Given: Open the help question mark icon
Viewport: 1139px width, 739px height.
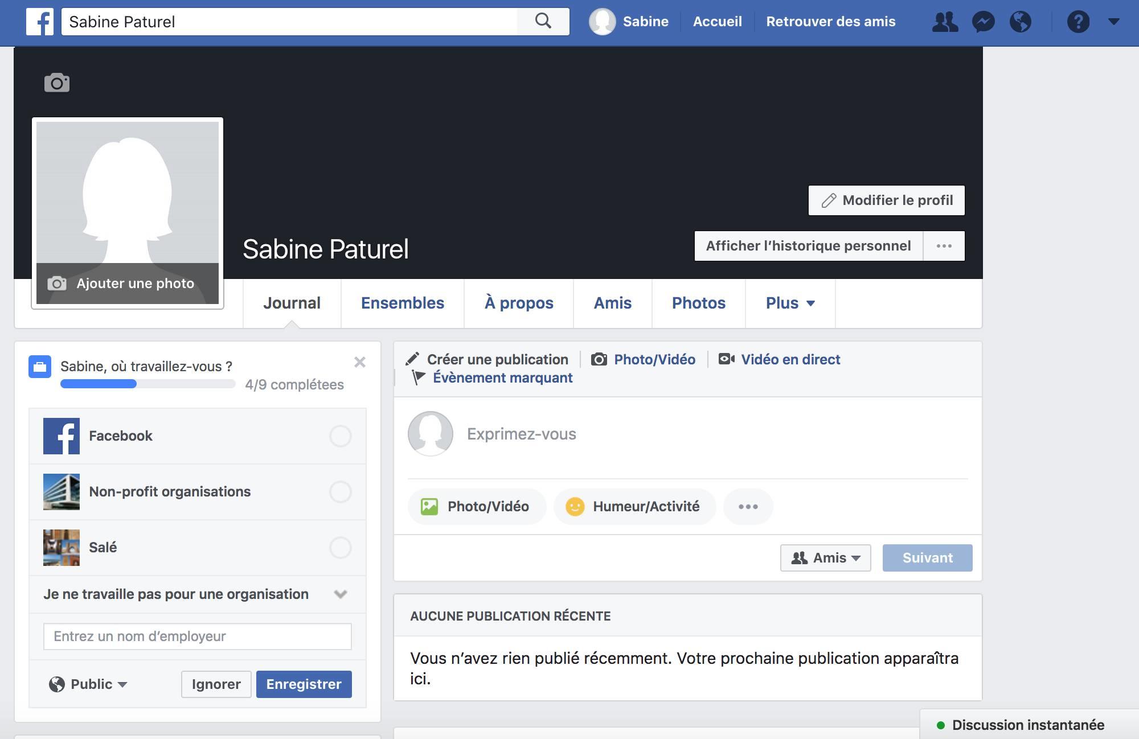Looking at the screenshot, I should click(x=1078, y=22).
